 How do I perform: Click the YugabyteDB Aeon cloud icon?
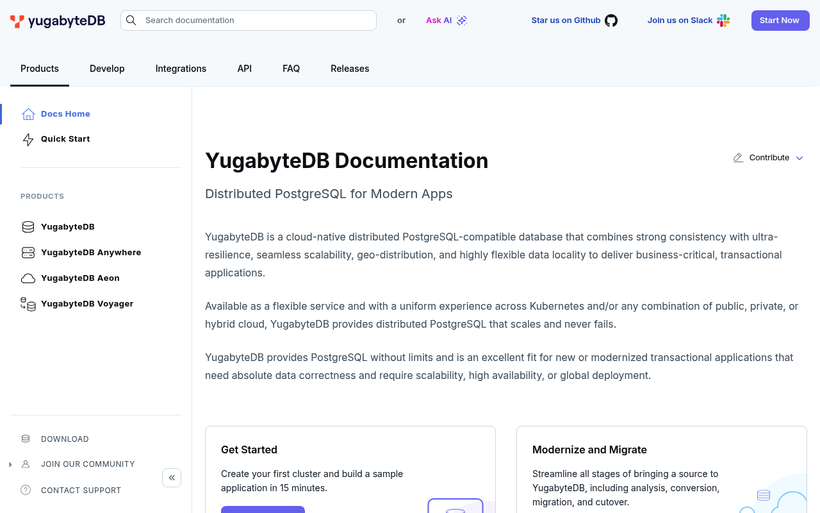point(28,278)
